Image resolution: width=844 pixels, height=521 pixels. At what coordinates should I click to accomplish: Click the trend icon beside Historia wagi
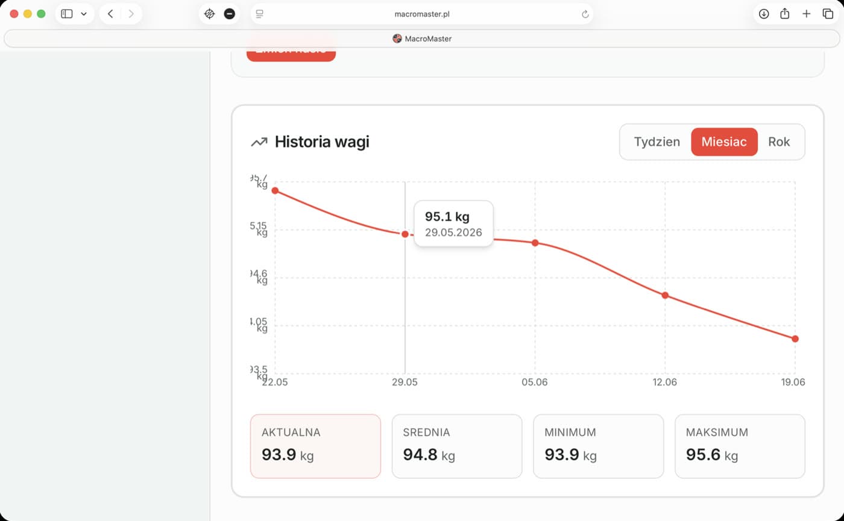click(x=259, y=142)
